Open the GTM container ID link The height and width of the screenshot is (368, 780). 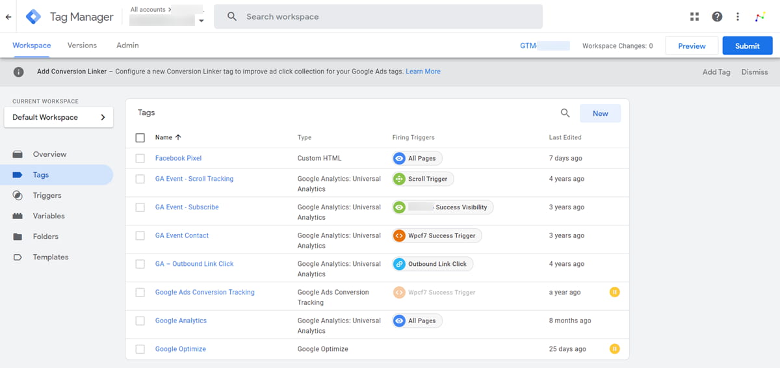(x=545, y=46)
